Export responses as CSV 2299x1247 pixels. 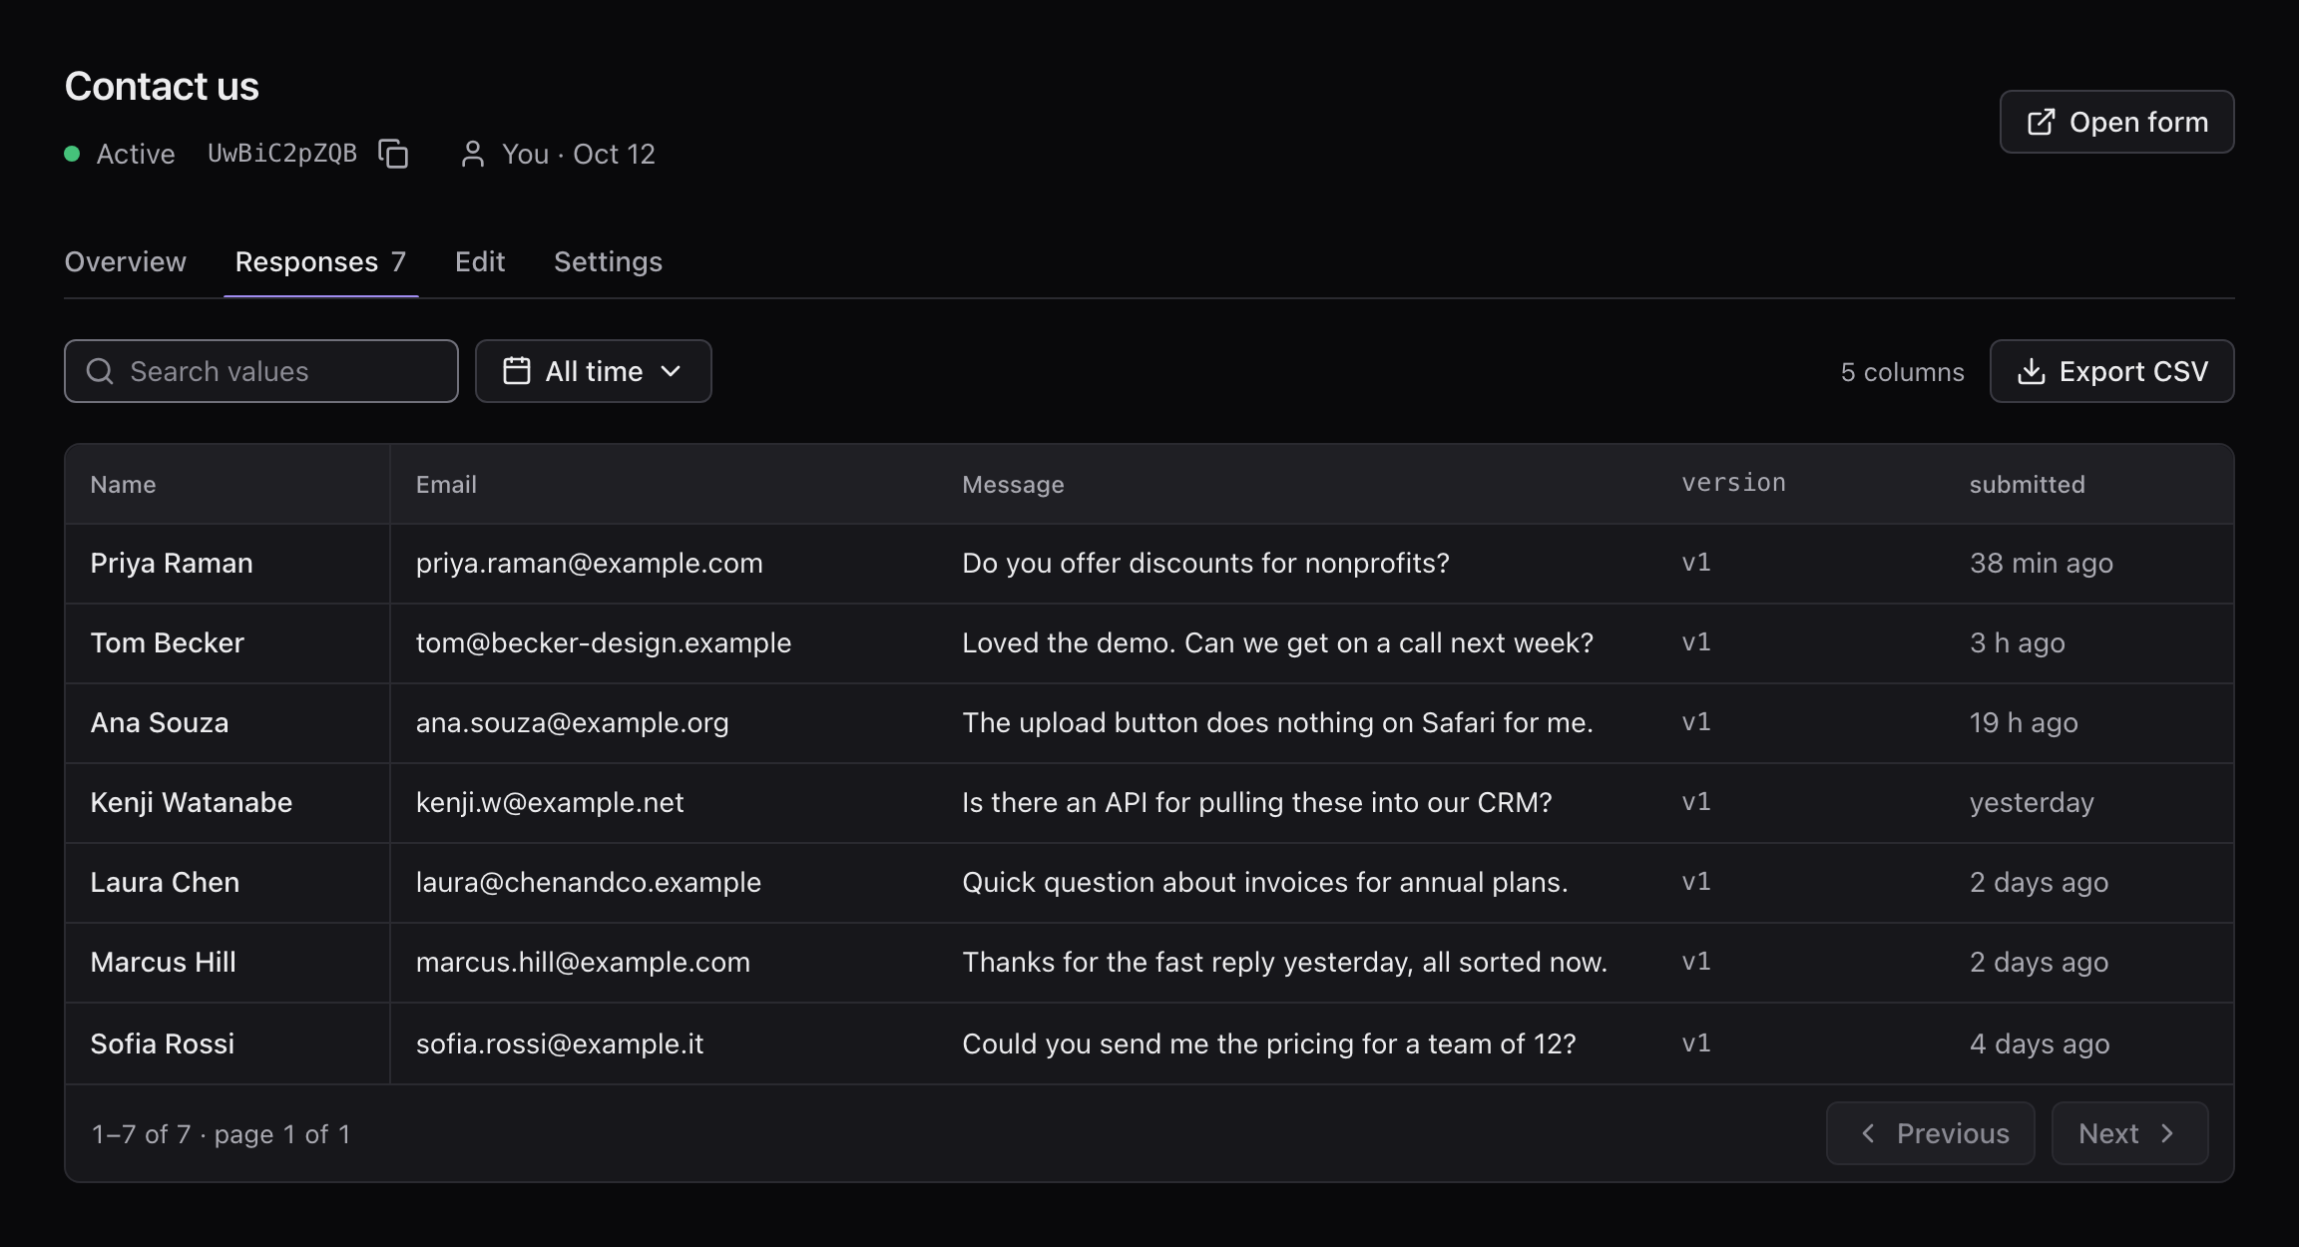2111,371
